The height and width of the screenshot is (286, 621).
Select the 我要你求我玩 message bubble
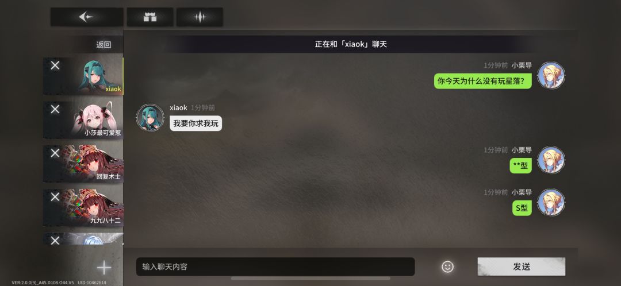tap(195, 123)
